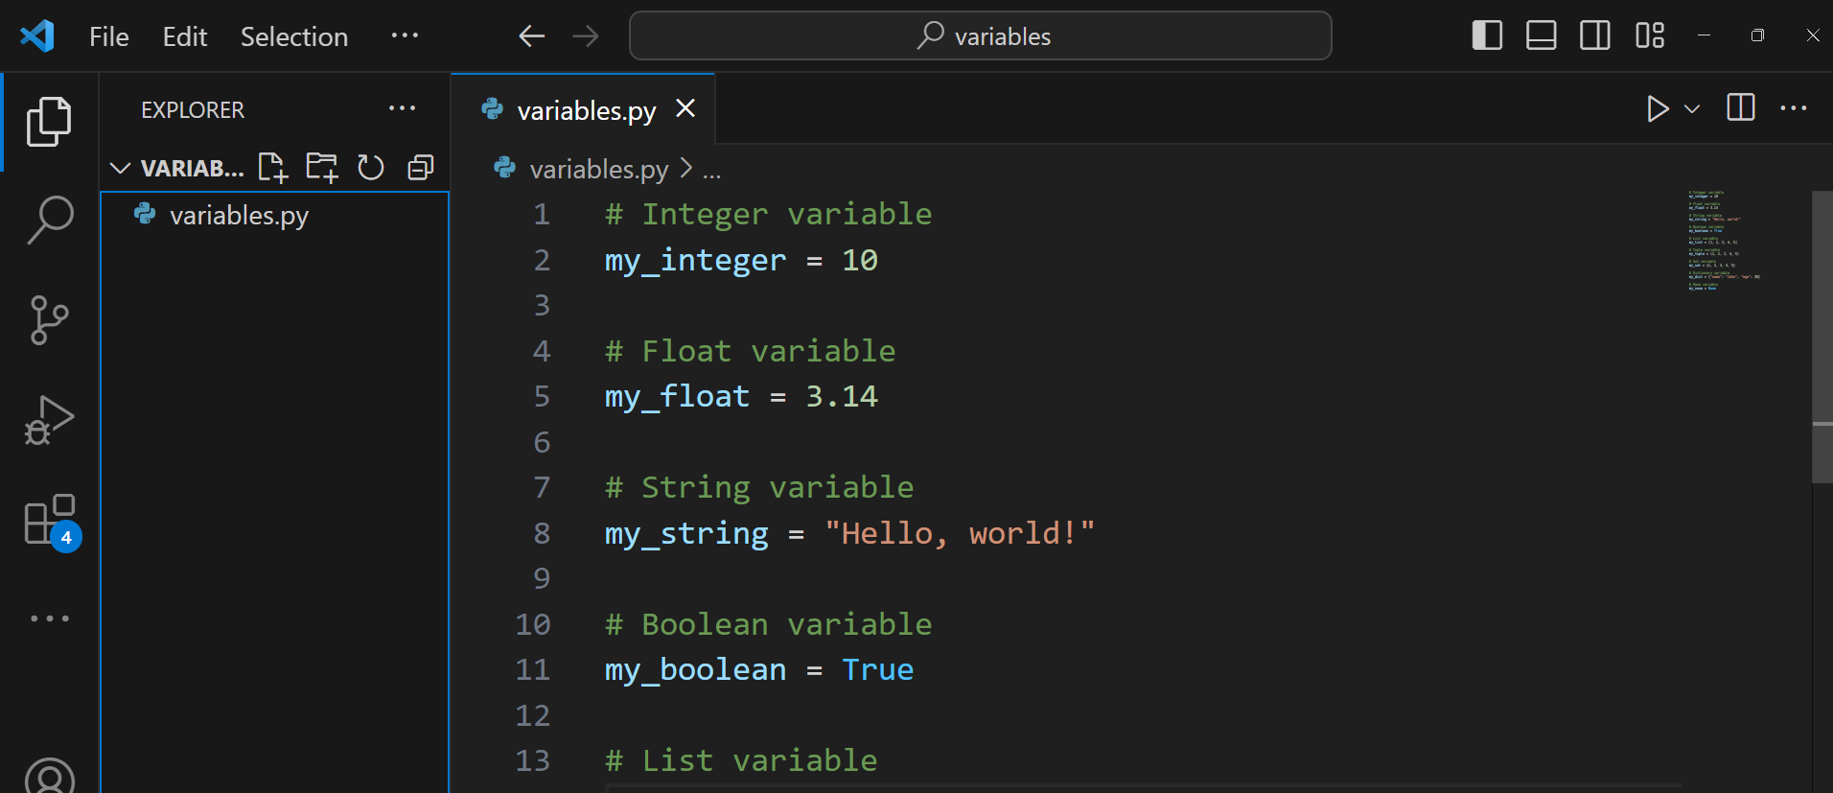The height and width of the screenshot is (793, 1833).
Task: Click the EXPLORER panel title
Action: pos(193,109)
